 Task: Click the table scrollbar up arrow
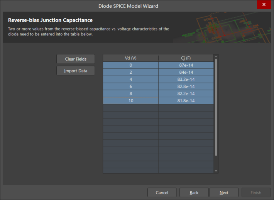pos(216,56)
